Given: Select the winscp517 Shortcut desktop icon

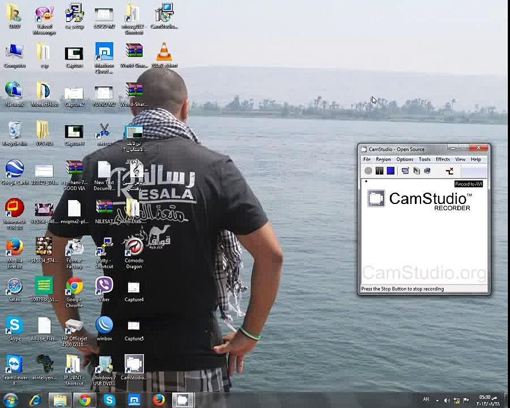Looking at the screenshot, I should [x=134, y=19].
